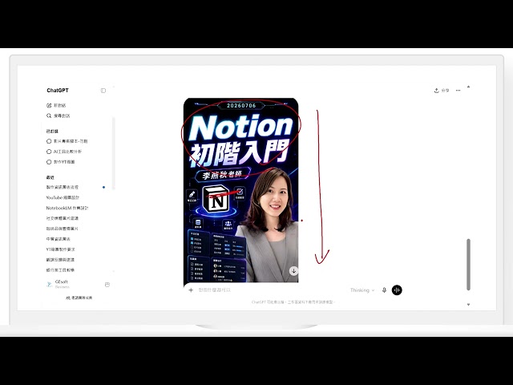Screen dimensions: 513x385
Task: Collapse the ChatGPT sidebar panel
Action: (103, 91)
